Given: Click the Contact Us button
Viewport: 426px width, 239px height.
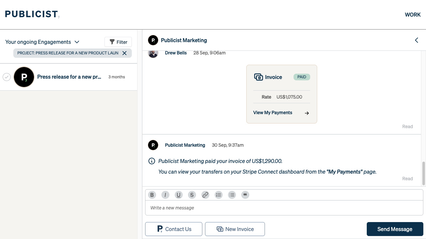Looking at the screenshot, I should tap(174, 229).
